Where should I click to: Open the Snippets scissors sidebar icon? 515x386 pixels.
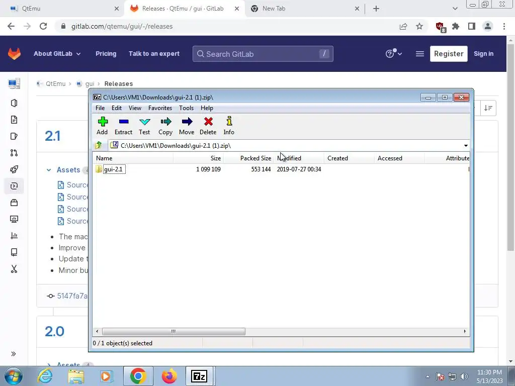(x=14, y=269)
